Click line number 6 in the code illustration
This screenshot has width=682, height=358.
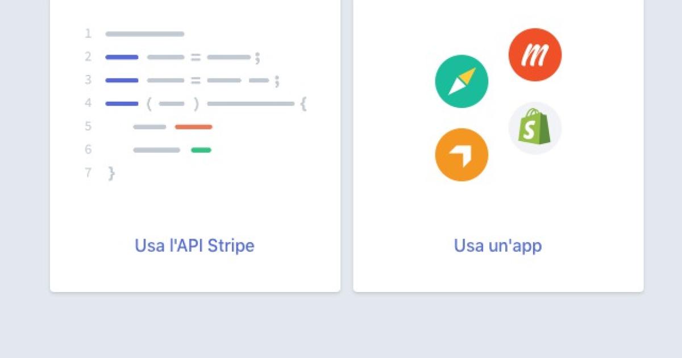point(88,150)
